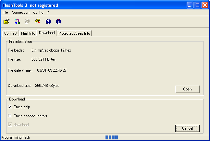Click the 'File date / time :' label
The width and height of the screenshot is (210, 141).
pos(20,70)
